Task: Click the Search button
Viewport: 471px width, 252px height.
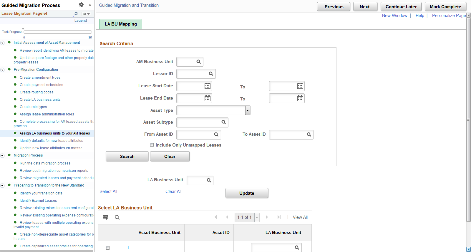Action: click(127, 157)
